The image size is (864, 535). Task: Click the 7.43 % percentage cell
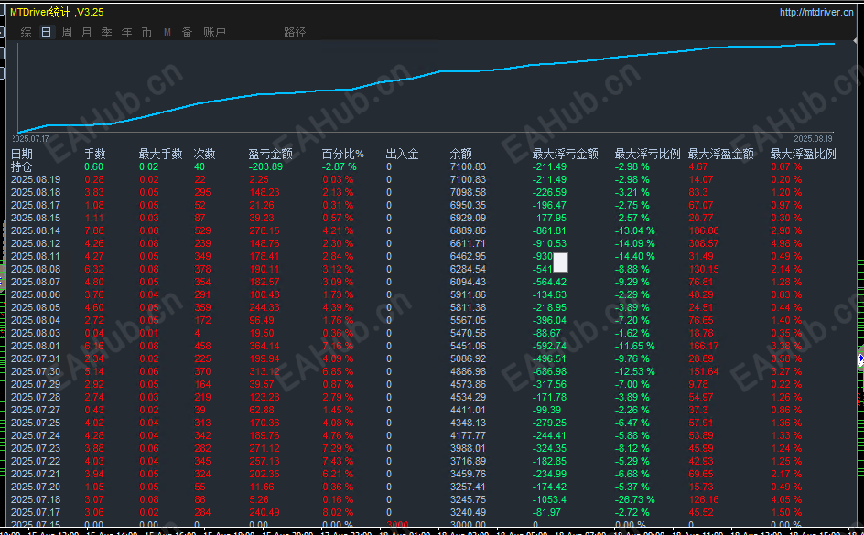click(x=338, y=461)
